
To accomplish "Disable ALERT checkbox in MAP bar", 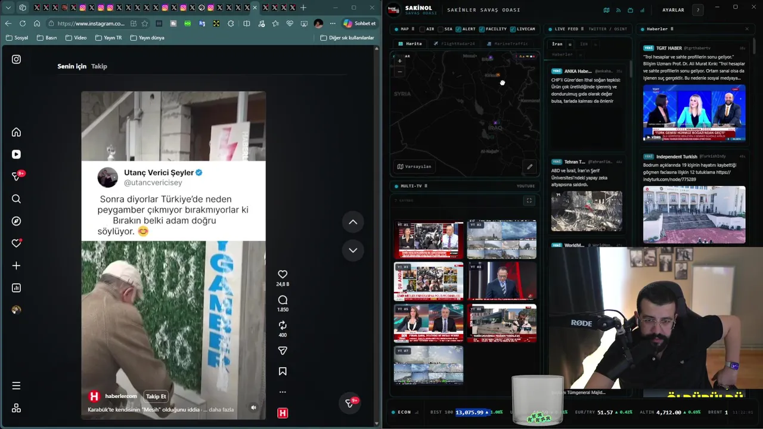I will (458, 29).
